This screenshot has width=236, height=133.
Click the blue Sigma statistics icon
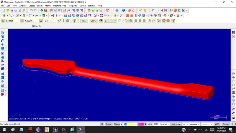click(179, 10)
